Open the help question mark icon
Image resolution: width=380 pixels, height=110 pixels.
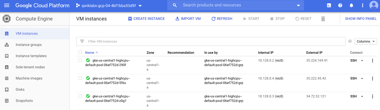coord(340,5)
